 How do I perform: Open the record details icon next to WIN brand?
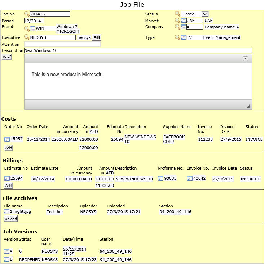32,29
